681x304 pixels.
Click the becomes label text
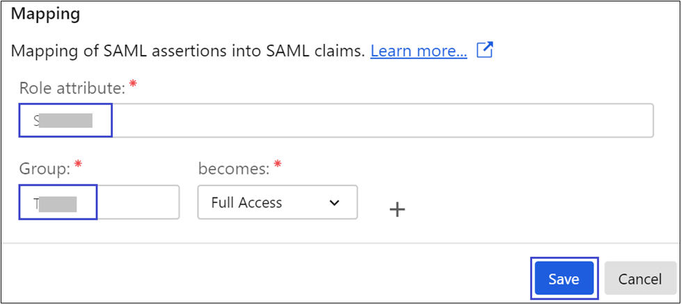(232, 168)
